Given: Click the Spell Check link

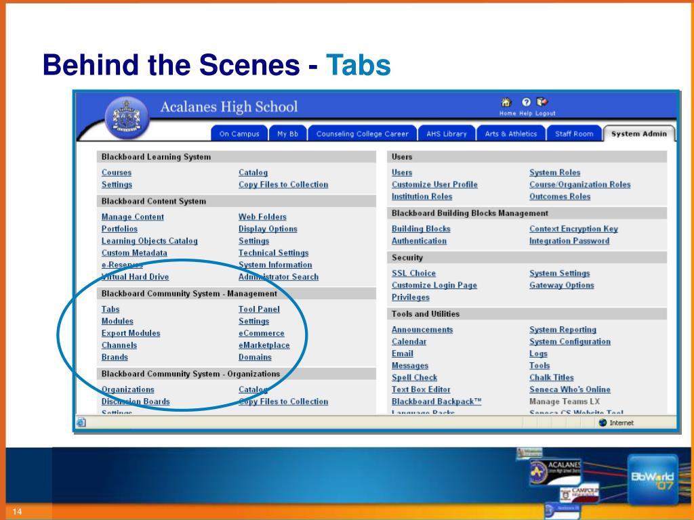Looking at the screenshot, I should click(x=414, y=377).
